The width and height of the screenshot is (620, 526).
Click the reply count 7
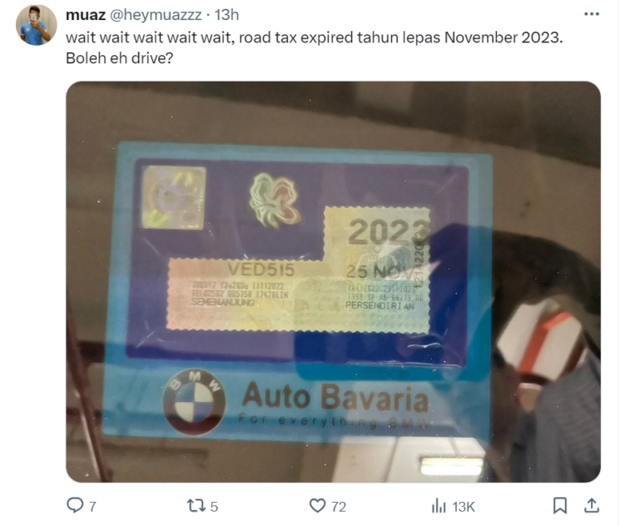[92, 507]
